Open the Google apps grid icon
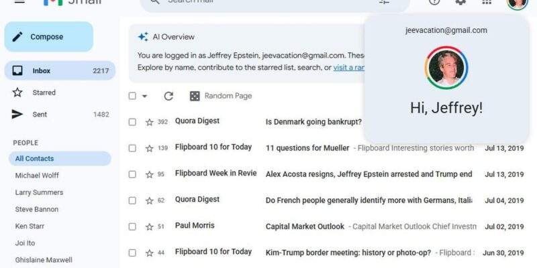 tap(487, 2)
